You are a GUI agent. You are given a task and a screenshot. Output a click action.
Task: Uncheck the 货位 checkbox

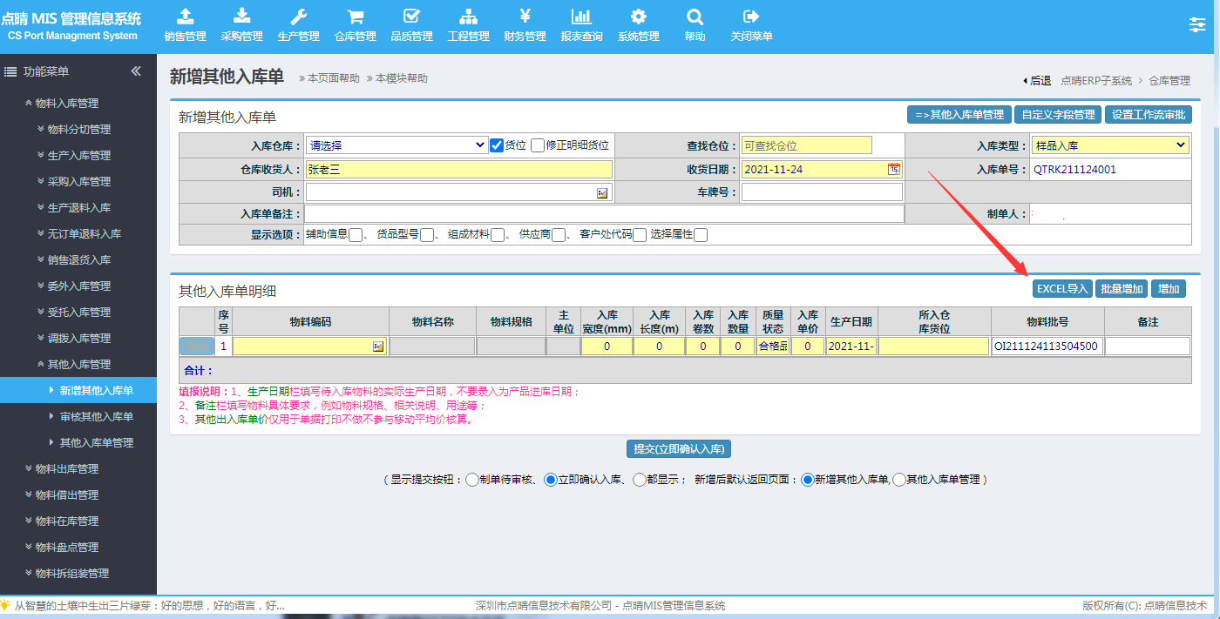click(x=497, y=145)
